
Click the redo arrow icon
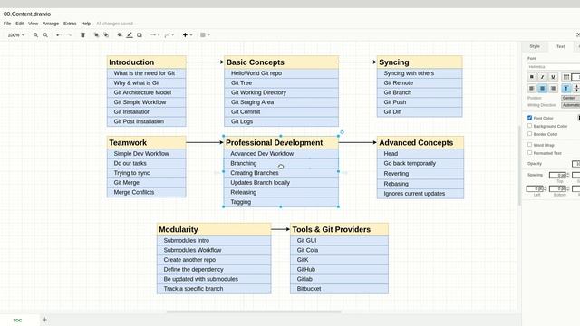[69, 34]
